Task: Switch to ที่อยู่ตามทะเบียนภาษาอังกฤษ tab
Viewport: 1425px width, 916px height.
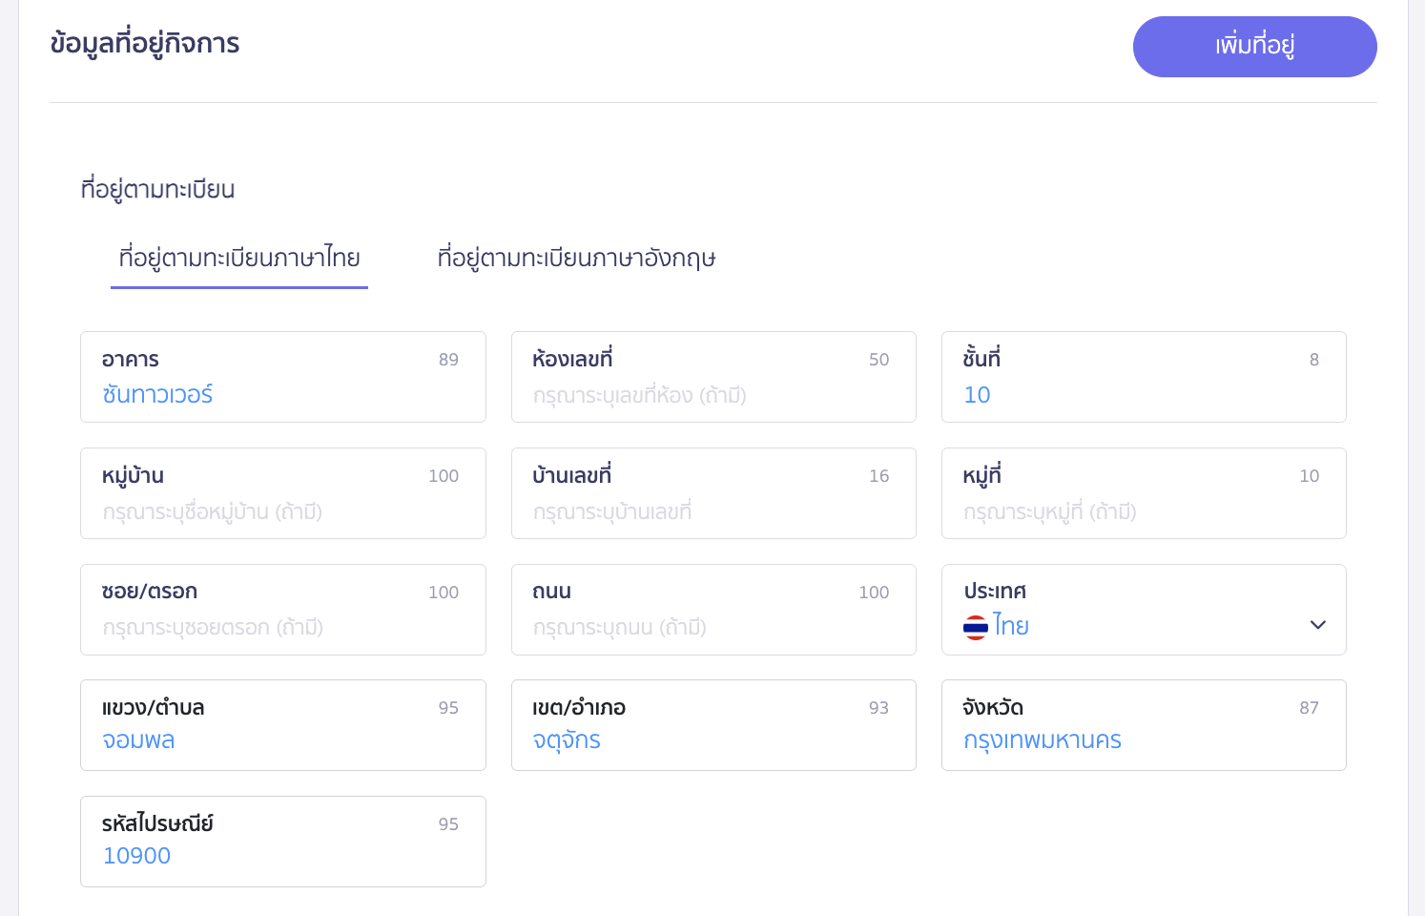Action: tap(576, 258)
